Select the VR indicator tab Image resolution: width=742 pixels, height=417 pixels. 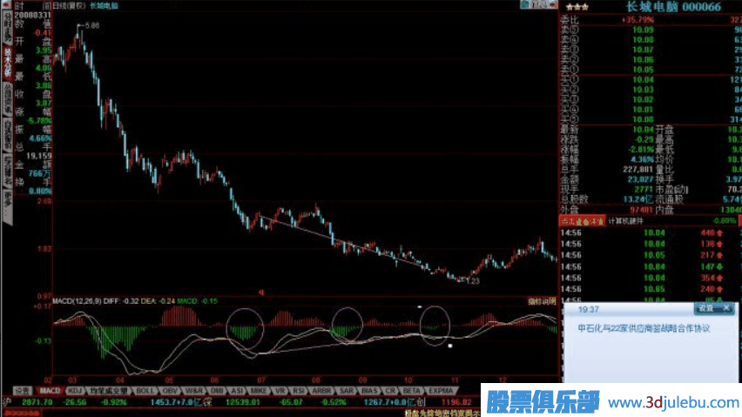click(x=280, y=391)
